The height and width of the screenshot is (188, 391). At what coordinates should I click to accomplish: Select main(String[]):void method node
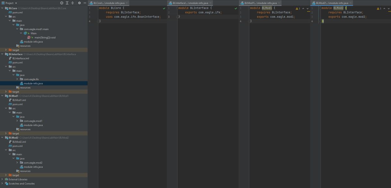[x=45, y=38]
